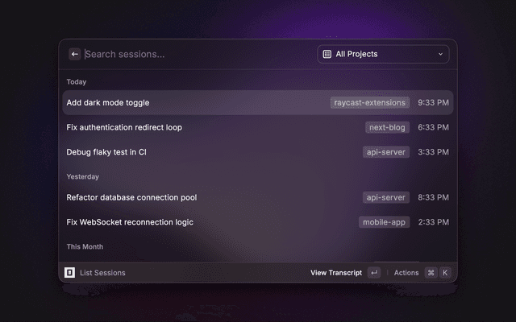
Task: Click the back arrow button
Action: [75, 54]
